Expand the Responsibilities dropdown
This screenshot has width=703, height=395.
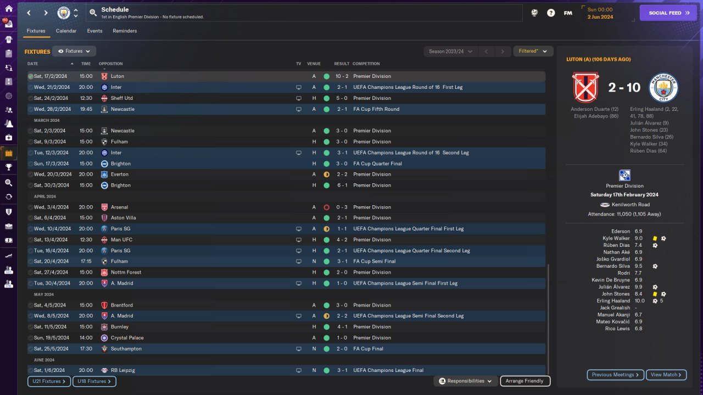pos(465,381)
